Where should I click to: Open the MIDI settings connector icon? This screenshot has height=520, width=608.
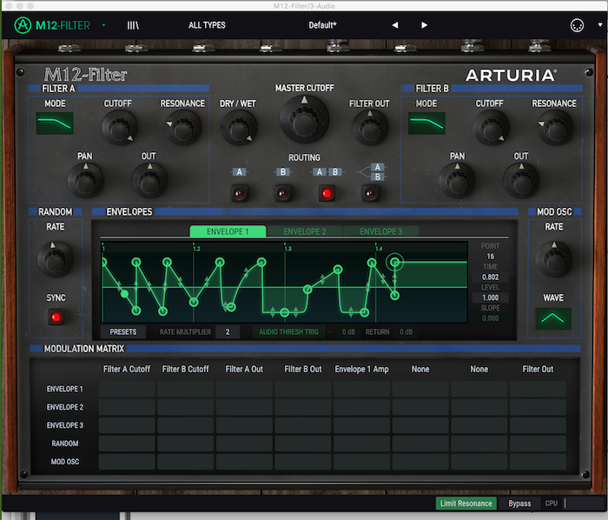[x=577, y=25]
